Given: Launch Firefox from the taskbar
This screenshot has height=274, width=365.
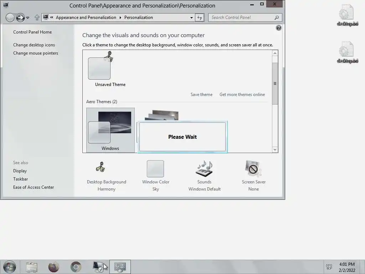Looking at the screenshot, I should [x=54, y=267].
